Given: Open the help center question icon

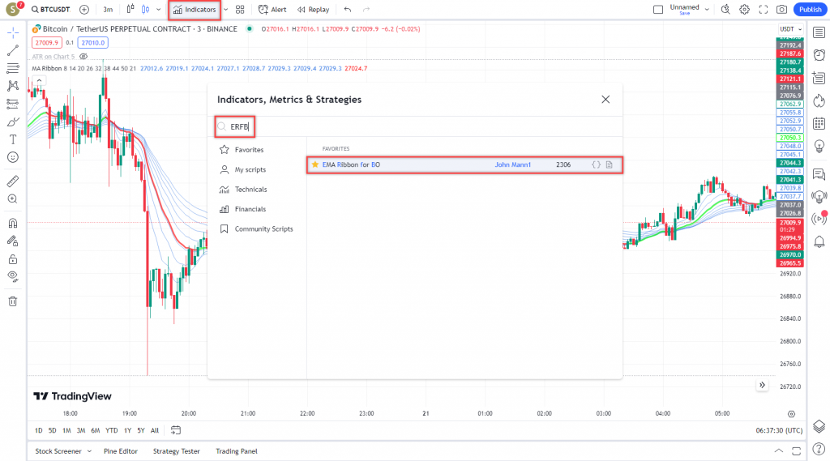Looking at the screenshot, I should click(x=819, y=450).
